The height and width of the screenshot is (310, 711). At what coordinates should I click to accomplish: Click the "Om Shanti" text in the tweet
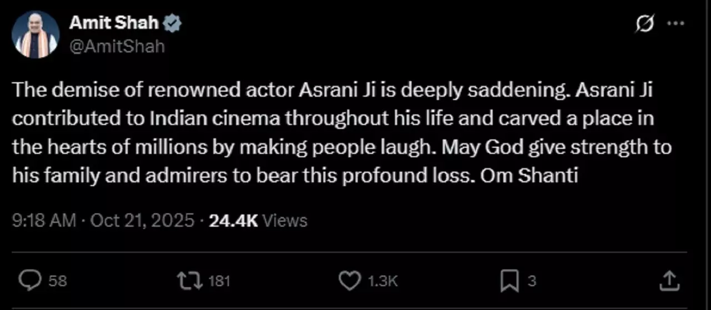tap(530, 176)
